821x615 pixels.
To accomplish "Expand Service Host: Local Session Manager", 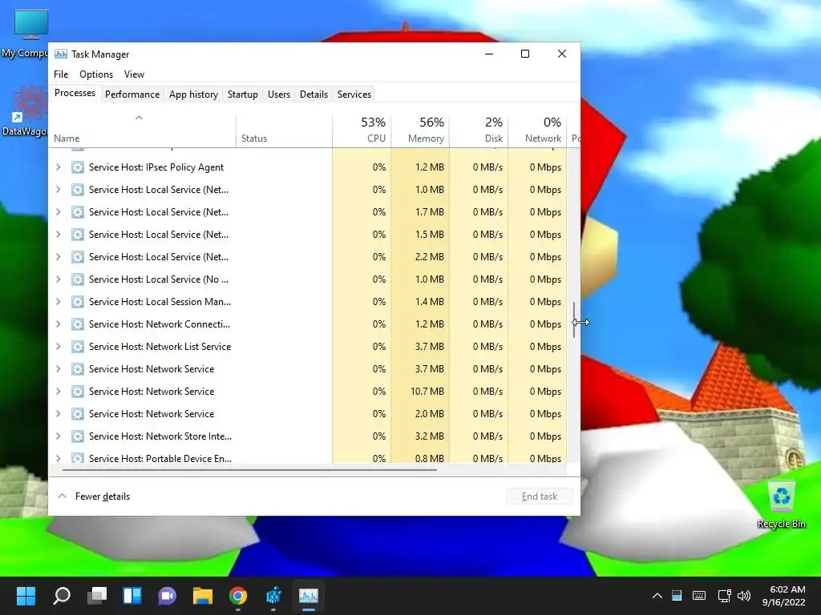I will pos(58,302).
